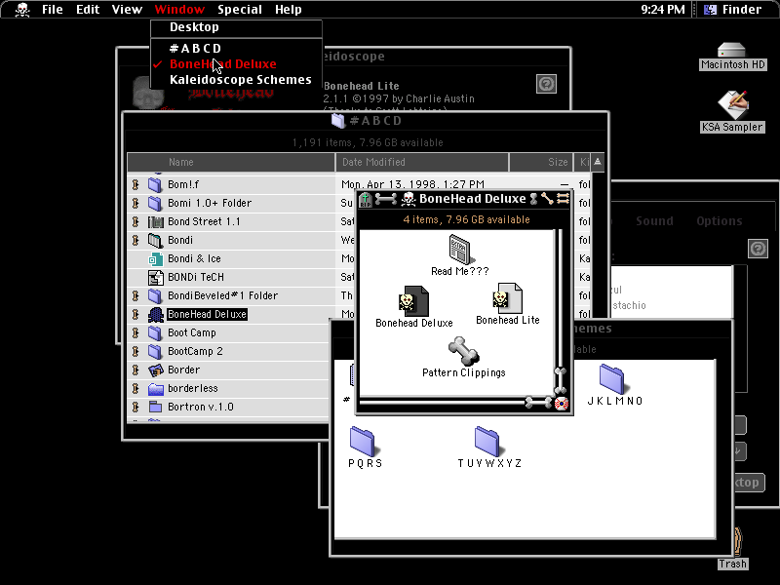
Task: Expand the BoneHead Deluxe row in the list
Action: point(136,314)
